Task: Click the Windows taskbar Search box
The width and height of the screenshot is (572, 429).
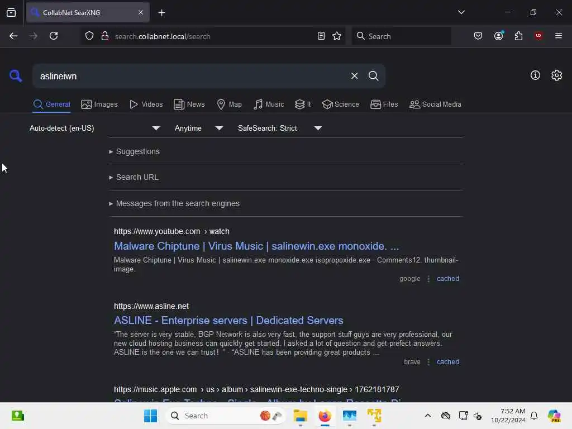Action: pos(225,416)
